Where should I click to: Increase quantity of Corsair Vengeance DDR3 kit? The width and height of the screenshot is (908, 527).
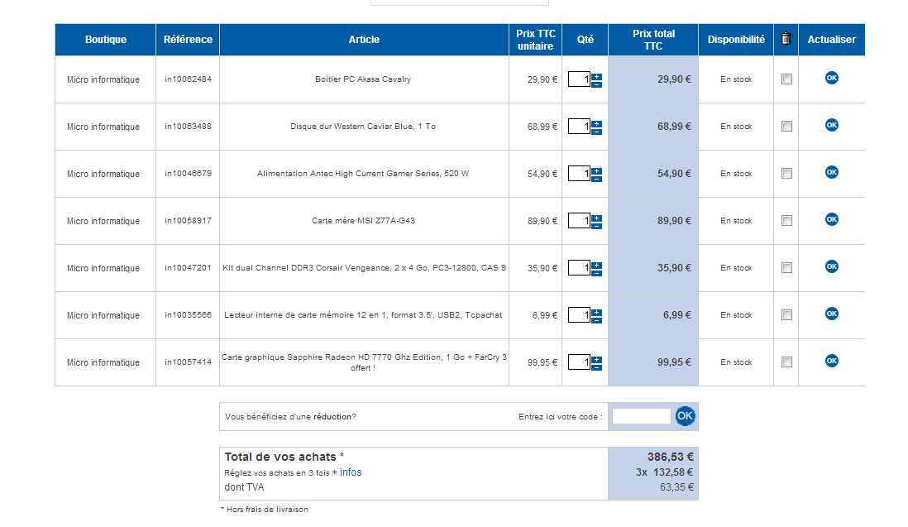[x=597, y=265]
